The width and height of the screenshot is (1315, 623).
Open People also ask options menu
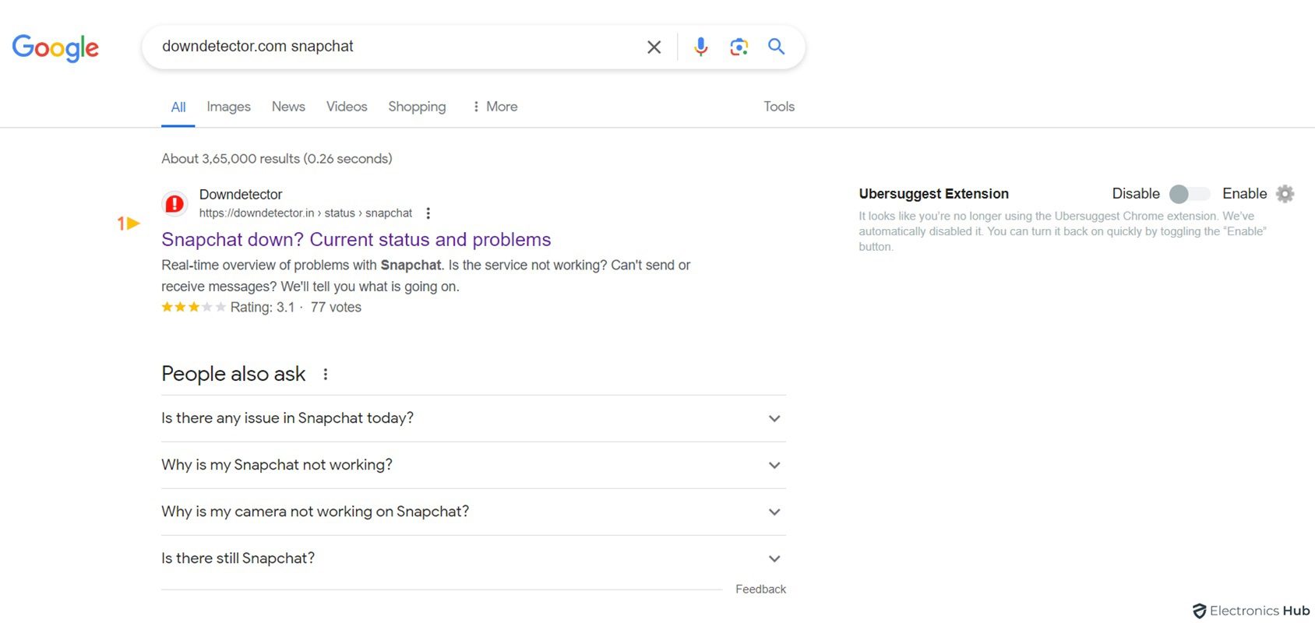tap(326, 375)
